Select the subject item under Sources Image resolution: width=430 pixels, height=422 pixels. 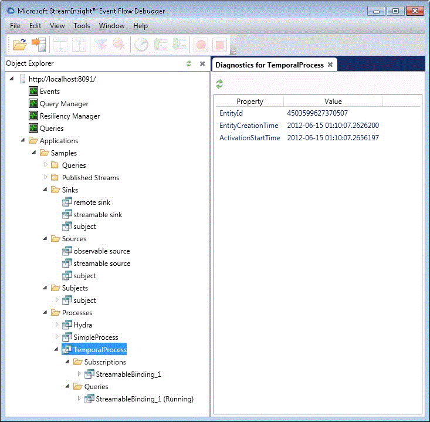(84, 276)
